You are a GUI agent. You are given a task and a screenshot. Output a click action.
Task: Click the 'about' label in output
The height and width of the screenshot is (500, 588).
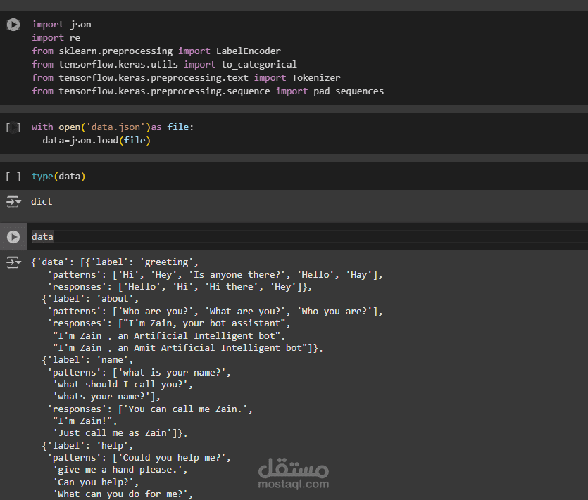(x=115, y=299)
